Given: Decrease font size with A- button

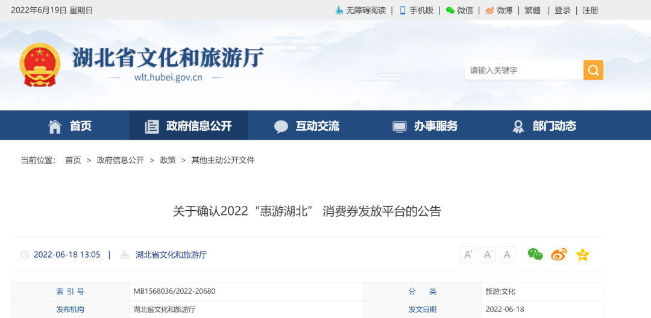Looking at the screenshot, I should [488, 255].
